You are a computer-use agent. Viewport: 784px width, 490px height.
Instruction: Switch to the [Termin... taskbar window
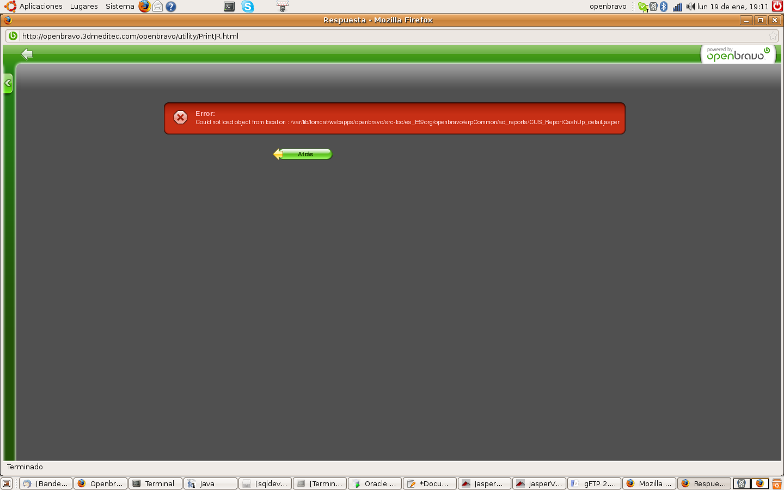[x=320, y=483]
